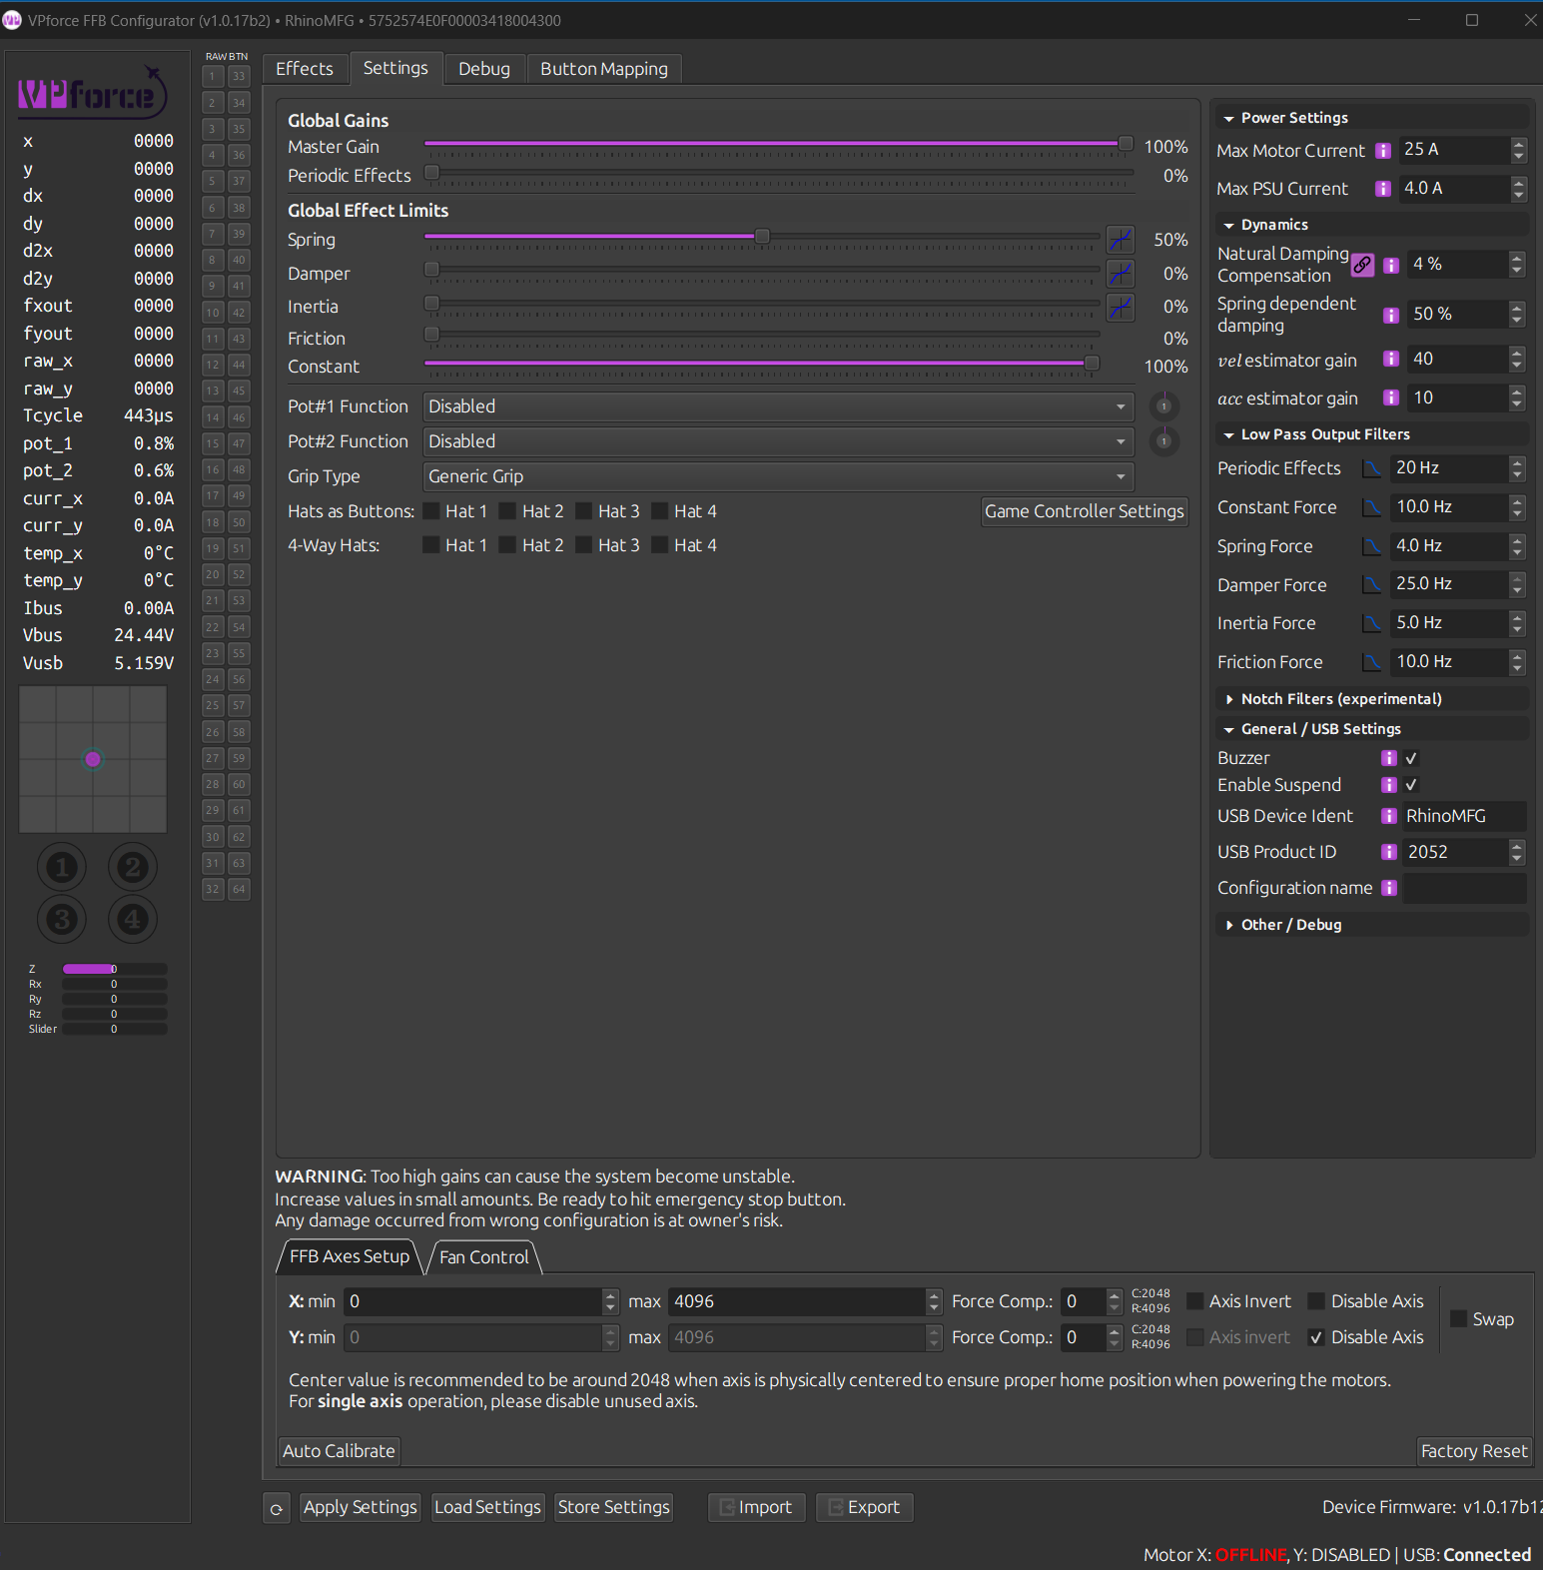Check the X axis Axis Invert checkbox
This screenshot has height=1570, width=1543.
click(x=1194, y=1301)
